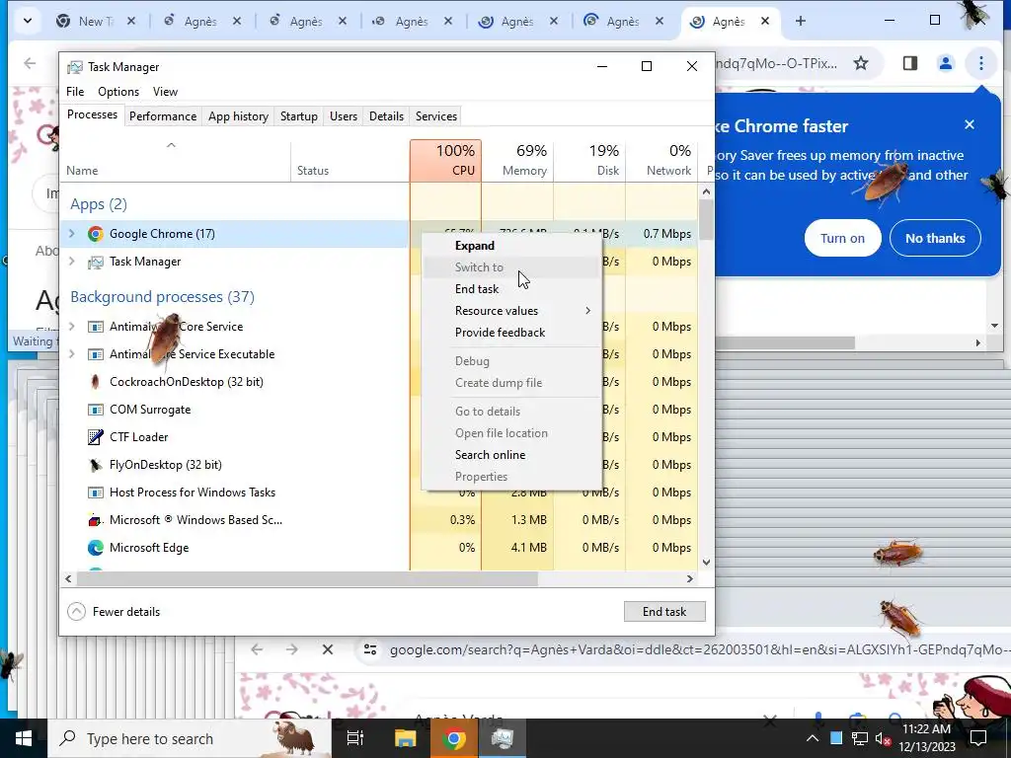The image size is (1011, 758).
Task: Open File Explorer from the taskbar
Action: click(406, 738)
